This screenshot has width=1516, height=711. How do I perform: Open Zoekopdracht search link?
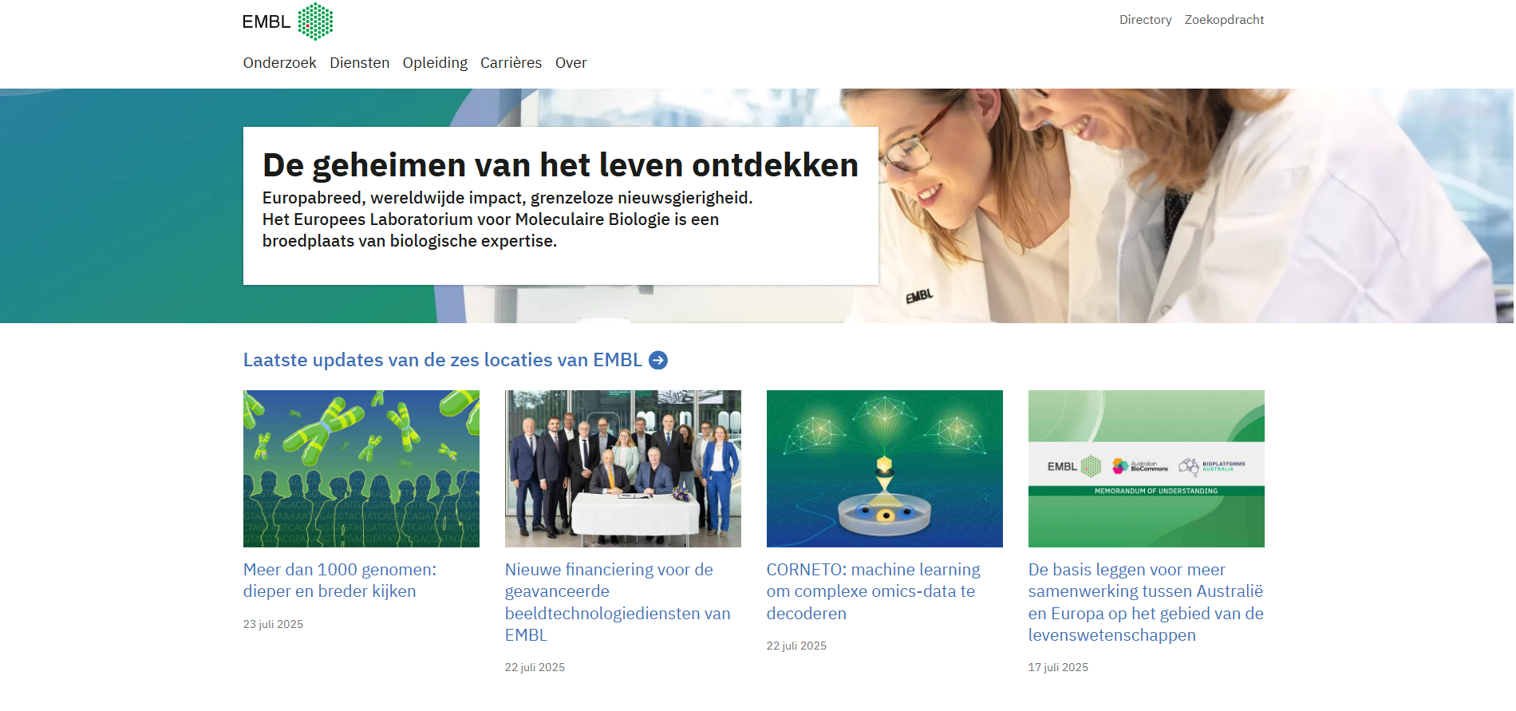tap(1224, 20)
